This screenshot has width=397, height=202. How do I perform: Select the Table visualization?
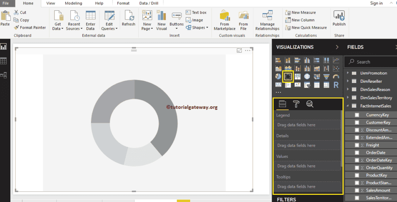point(317,85)
